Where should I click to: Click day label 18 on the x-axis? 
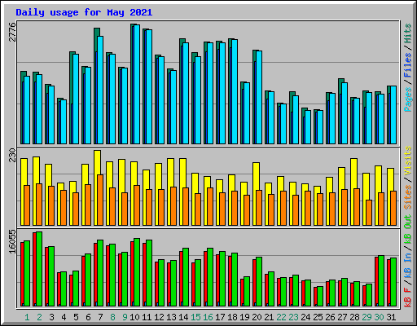pos(232,317)
